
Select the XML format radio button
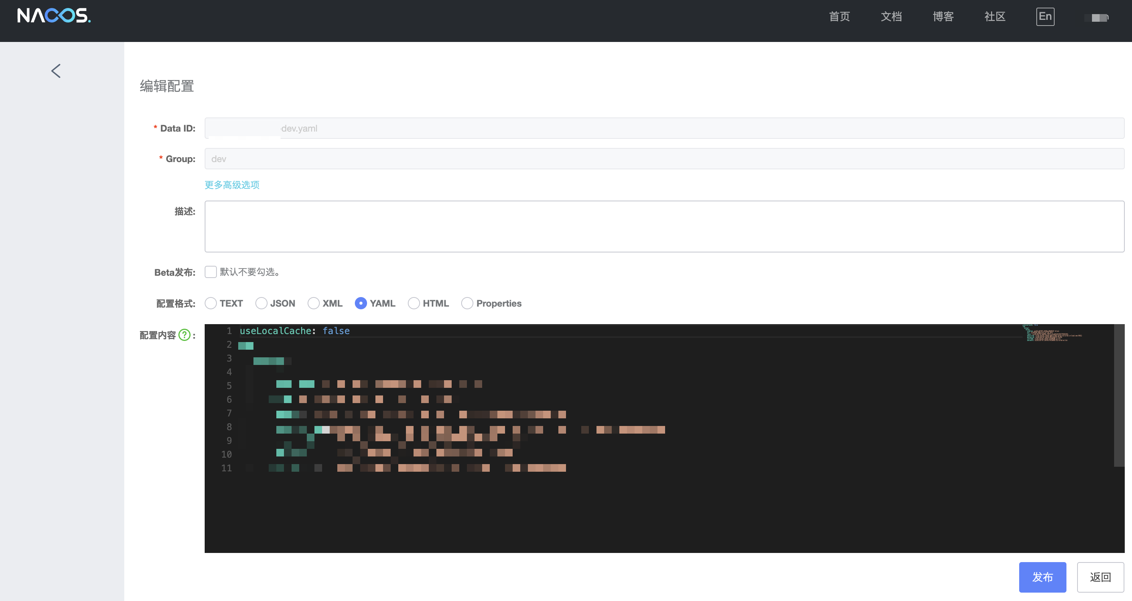314,303
